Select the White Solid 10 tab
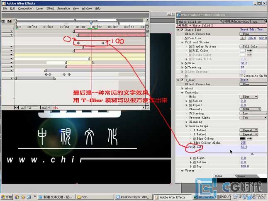This screenshot has height=201, width=268. pyautogui.click(x=198, y=22)
